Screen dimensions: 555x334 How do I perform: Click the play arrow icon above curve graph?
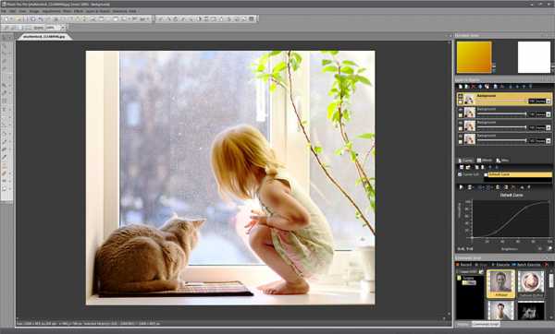[462, 187]
